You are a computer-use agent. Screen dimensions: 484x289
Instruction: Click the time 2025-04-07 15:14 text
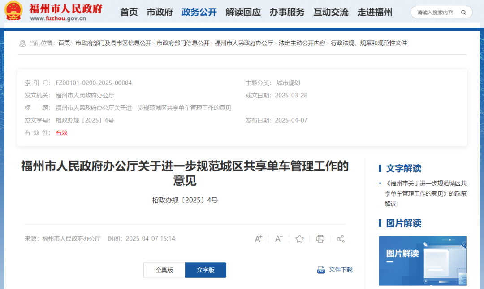tap(150, 239)
